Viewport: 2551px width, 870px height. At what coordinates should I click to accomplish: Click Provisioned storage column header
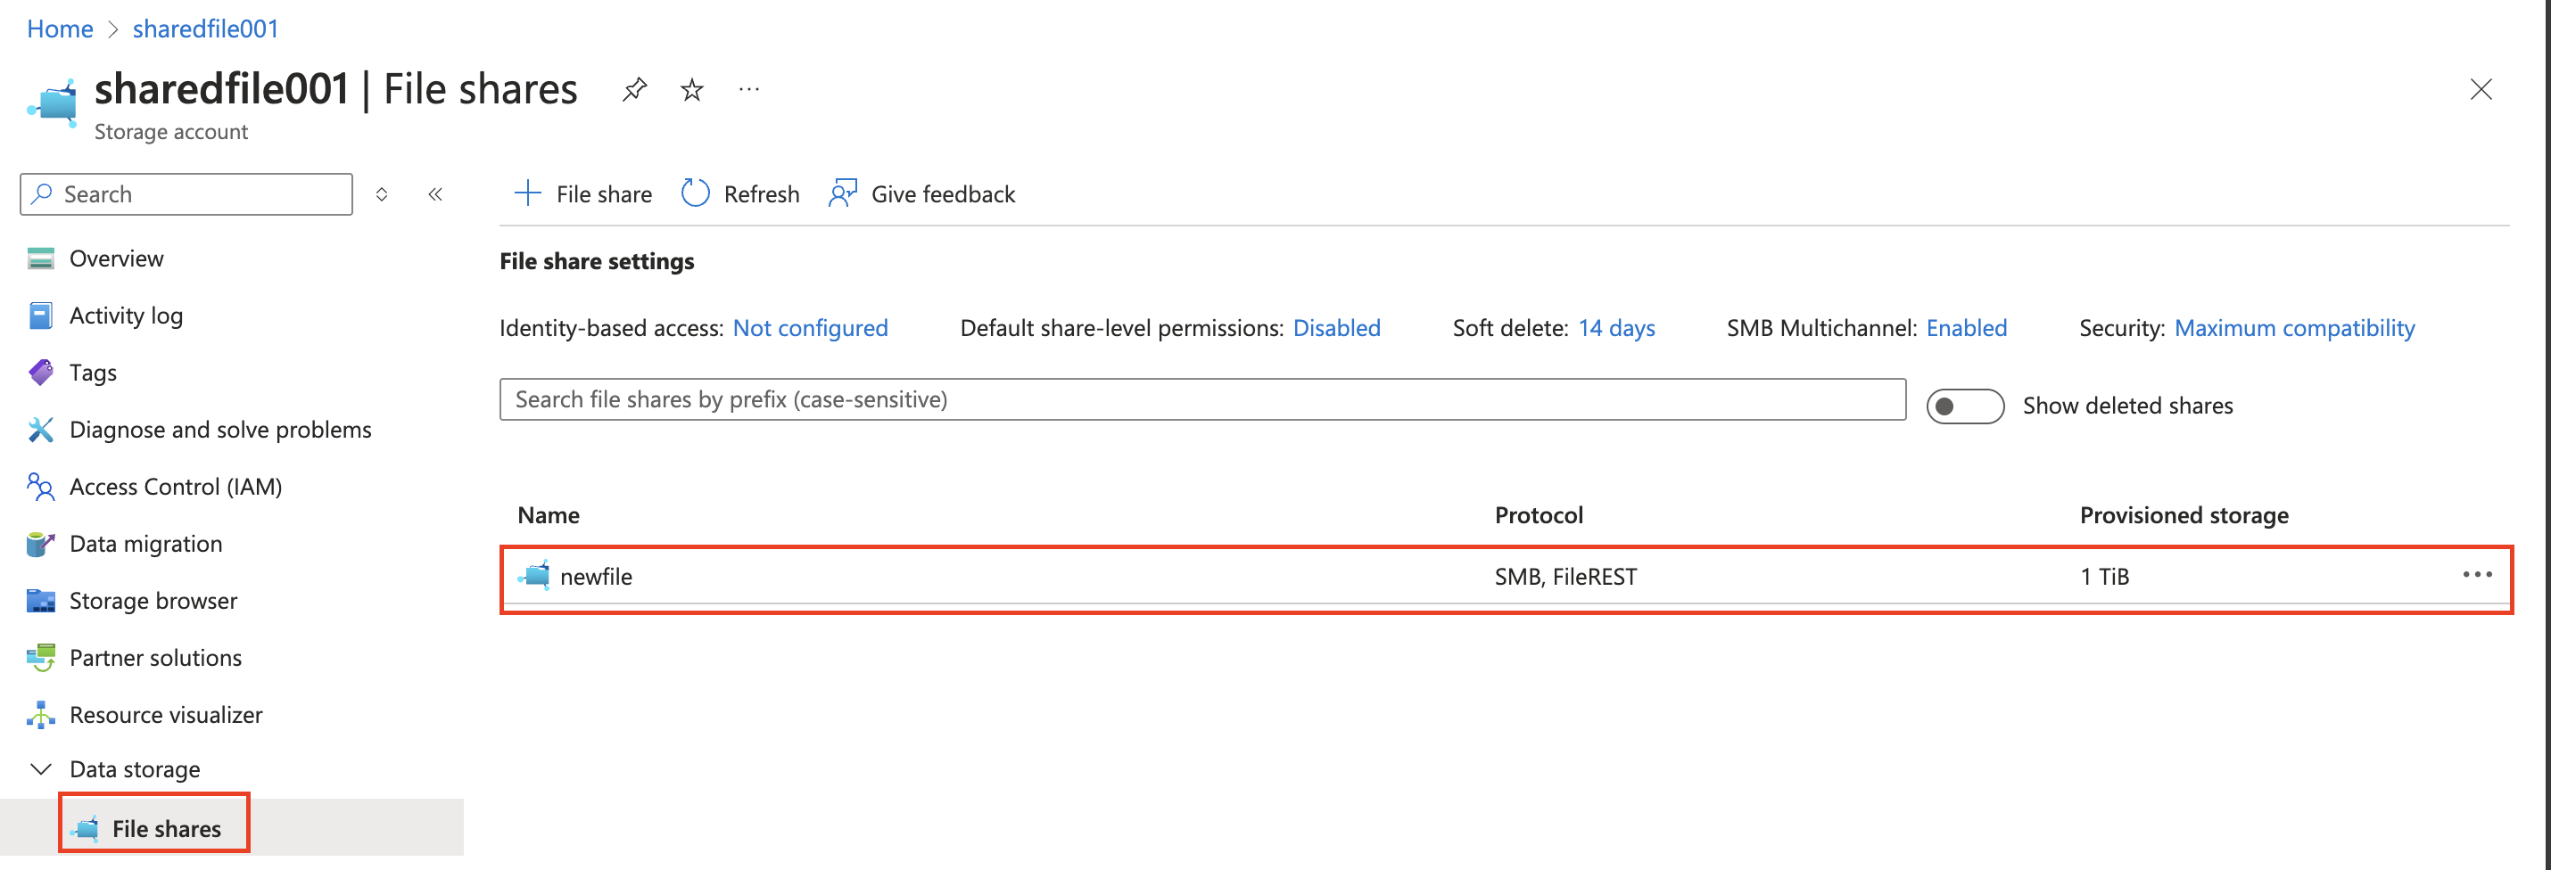pos(2184,514)
